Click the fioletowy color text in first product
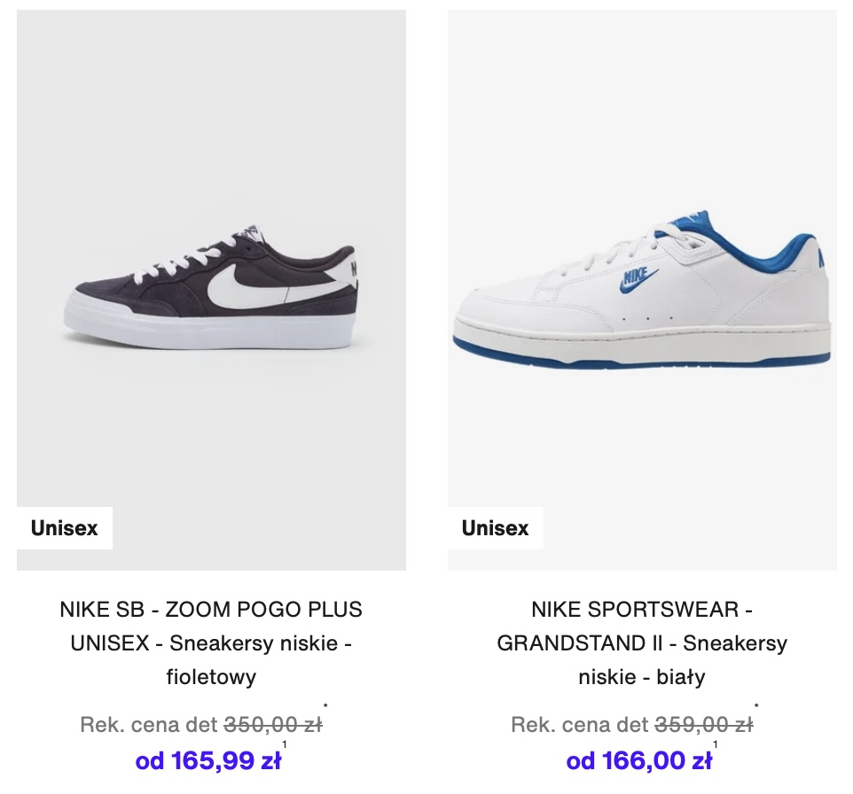The width and height of the screenshot is (853, 794). point(211,677)
